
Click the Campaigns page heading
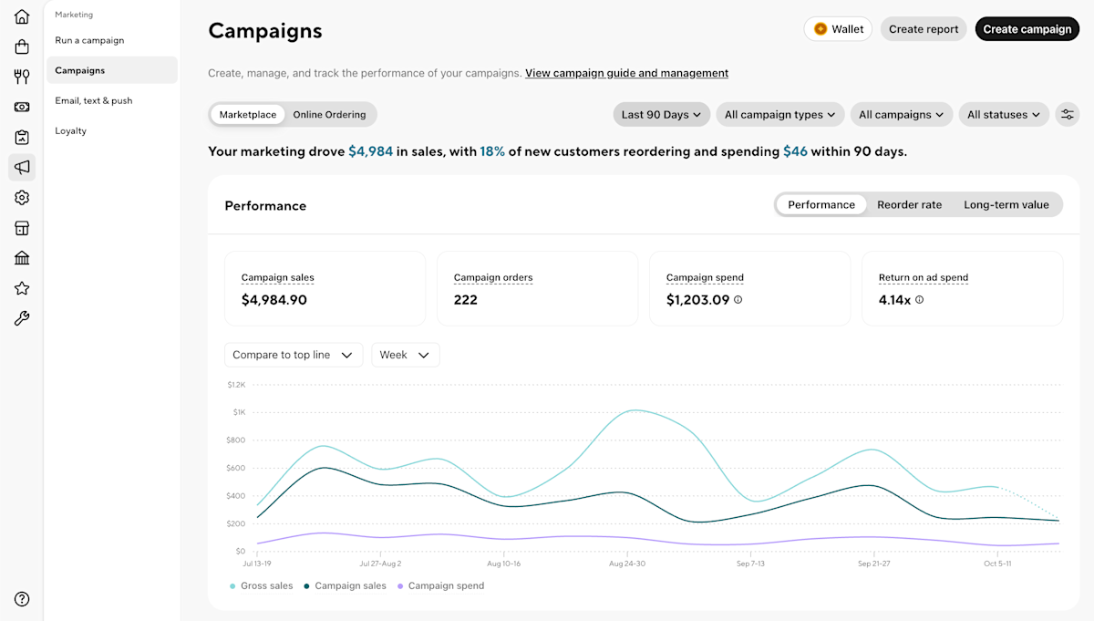click(x=265, y=30)
